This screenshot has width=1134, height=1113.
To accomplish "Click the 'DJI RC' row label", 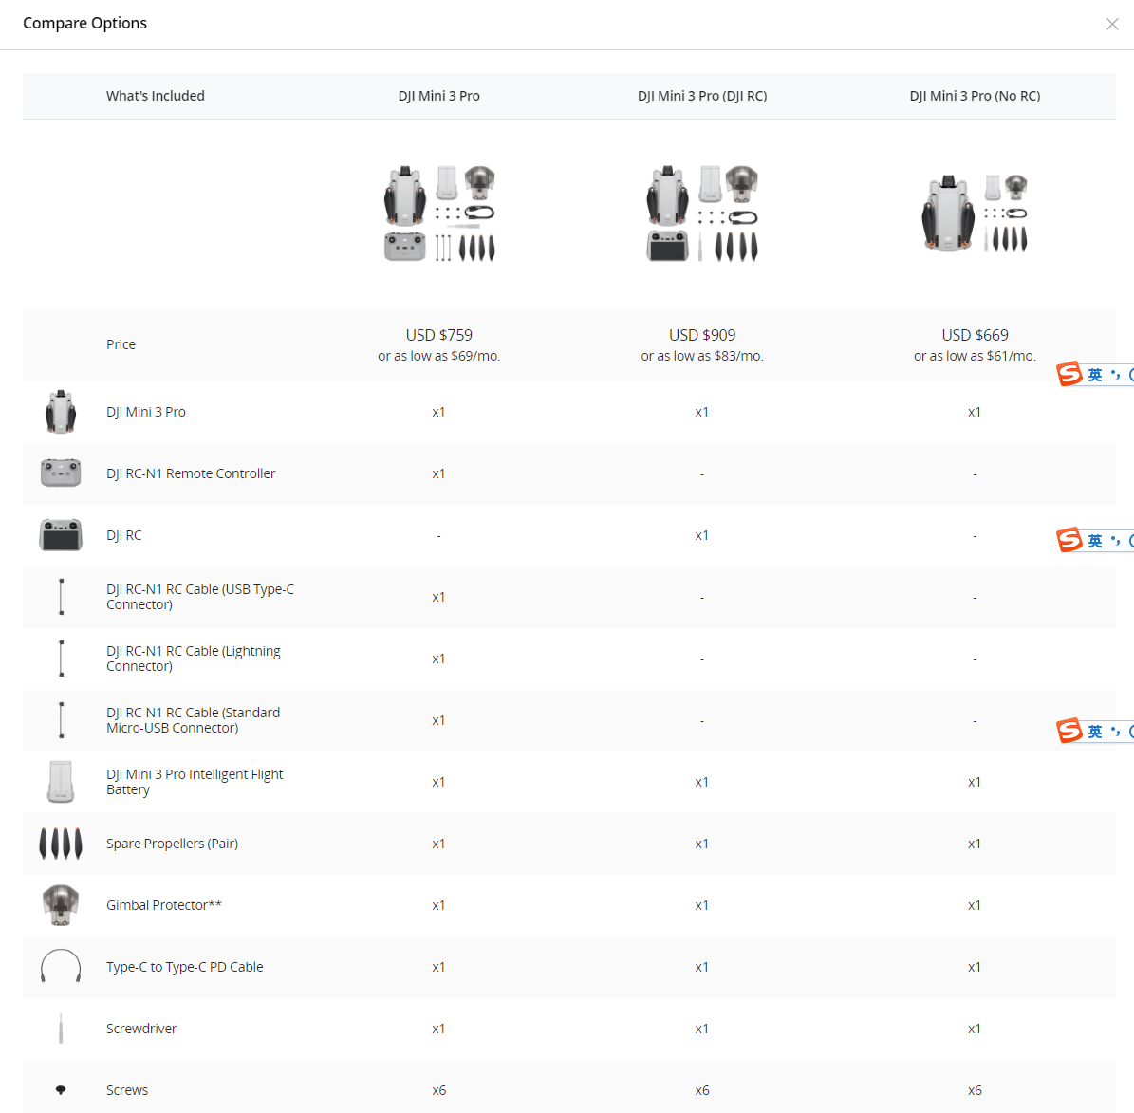I will (124, 535).
